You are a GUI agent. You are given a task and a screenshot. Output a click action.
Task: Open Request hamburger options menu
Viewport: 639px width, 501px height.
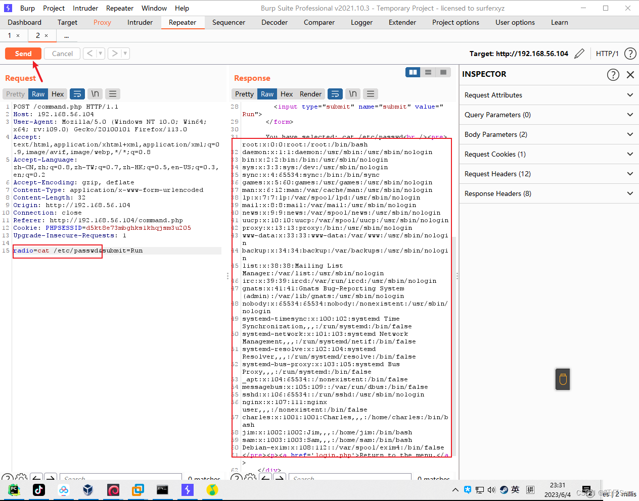tap(113, 94)
